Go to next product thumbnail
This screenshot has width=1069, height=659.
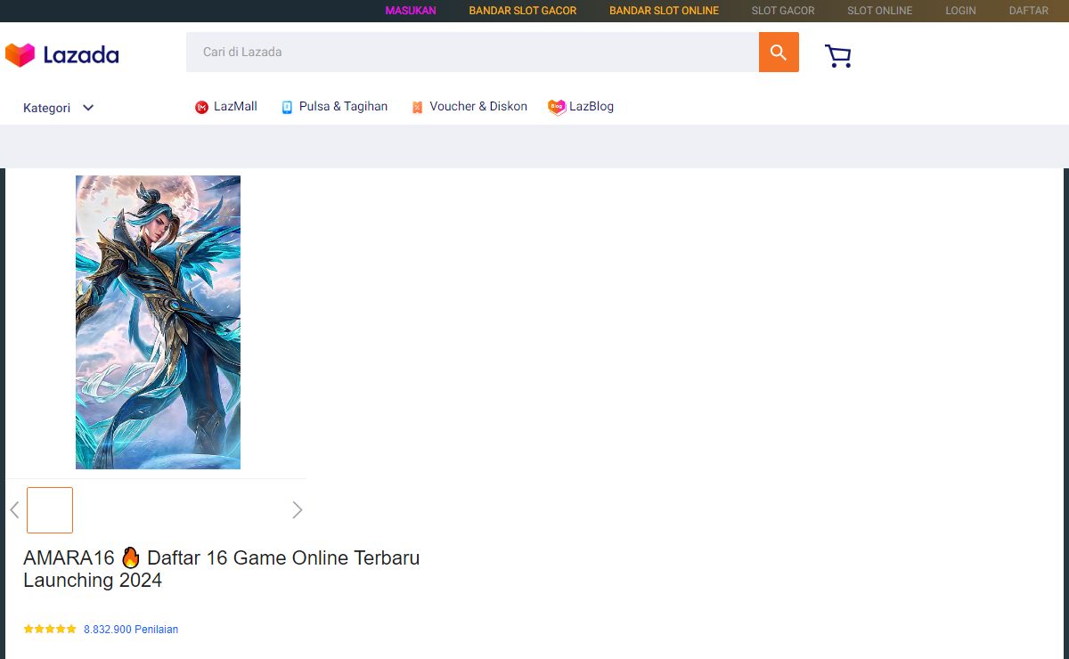click(x=298, y=510)
